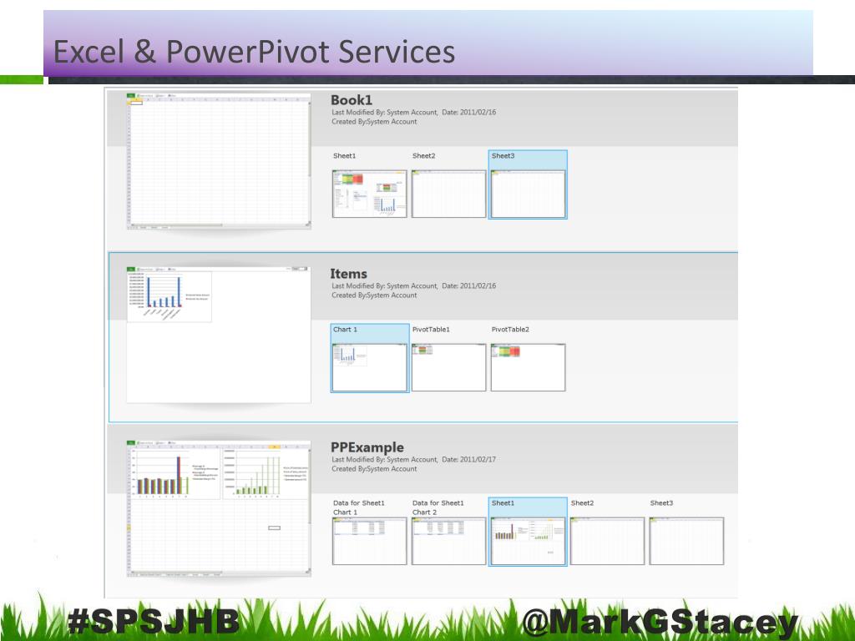Image resolution: width=855 pixels, height=641 pixels.
Task: Select the Book1 Sheet2 thumbnail
Action: pos(448,194)
